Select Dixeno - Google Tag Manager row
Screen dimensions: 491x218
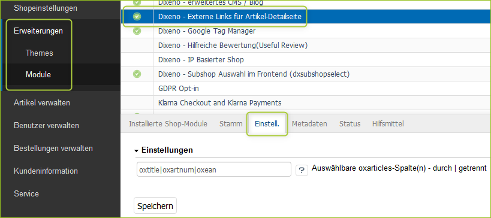coord(306,31)
